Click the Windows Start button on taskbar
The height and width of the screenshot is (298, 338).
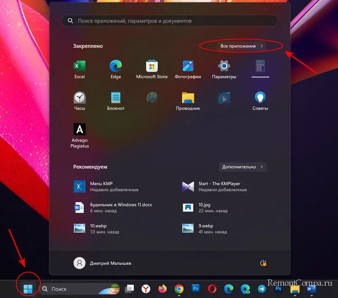(x=28, y=289)
